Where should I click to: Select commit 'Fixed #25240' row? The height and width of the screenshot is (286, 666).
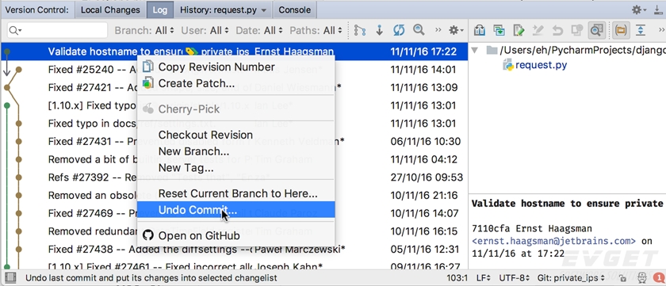(x=234, y=70)
